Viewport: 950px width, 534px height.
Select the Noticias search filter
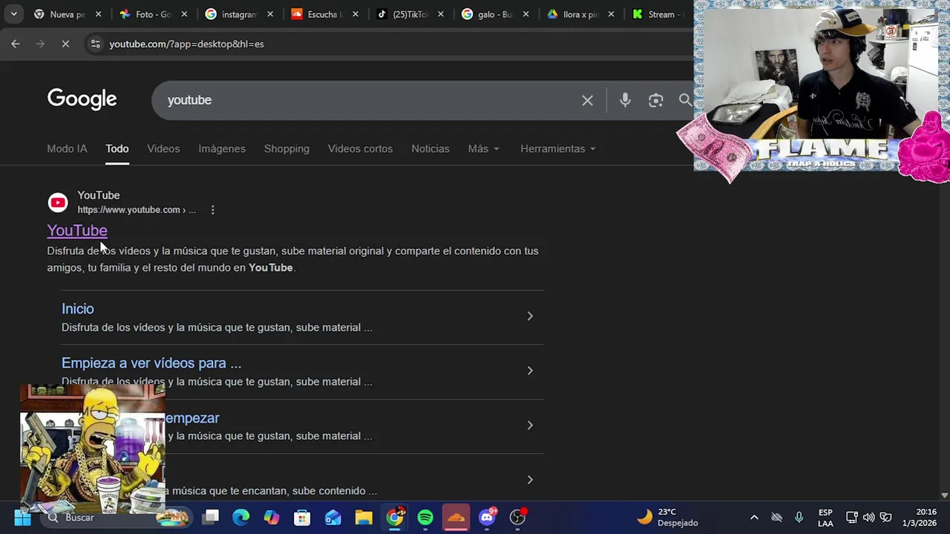(430, 148)
